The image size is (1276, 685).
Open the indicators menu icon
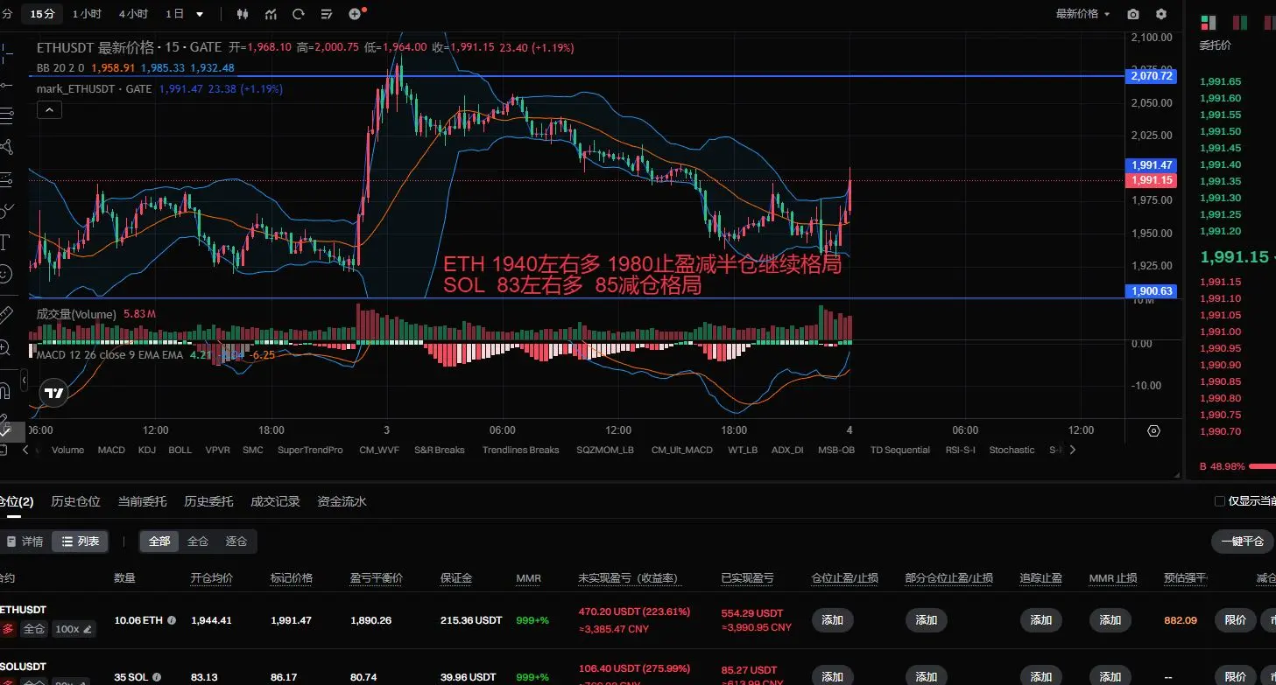(271, 14)
